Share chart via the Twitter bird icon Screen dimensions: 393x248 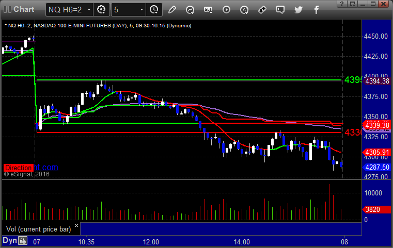pos(298,10)
